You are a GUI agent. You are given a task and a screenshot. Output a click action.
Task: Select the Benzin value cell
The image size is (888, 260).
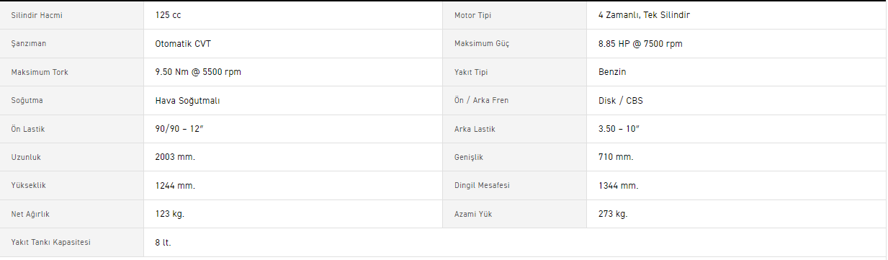(x=736, y=72)
